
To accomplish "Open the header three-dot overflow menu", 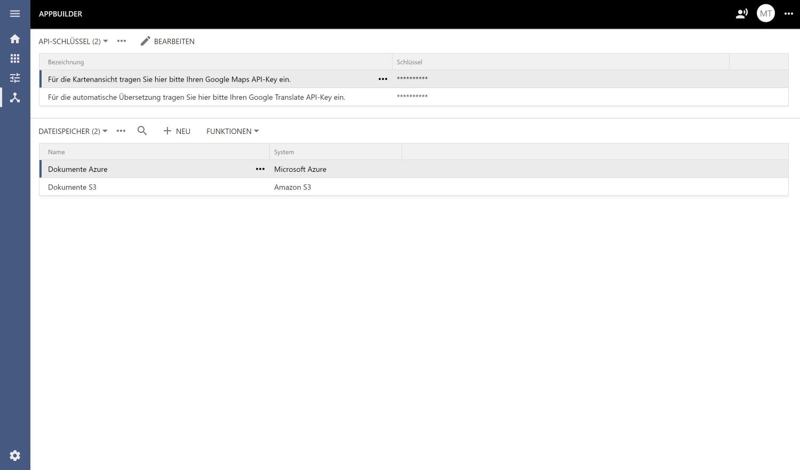I will click(788, 14).
